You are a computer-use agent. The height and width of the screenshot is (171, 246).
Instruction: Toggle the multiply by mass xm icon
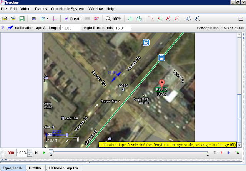pyautogui.click(x=197, y=19)
